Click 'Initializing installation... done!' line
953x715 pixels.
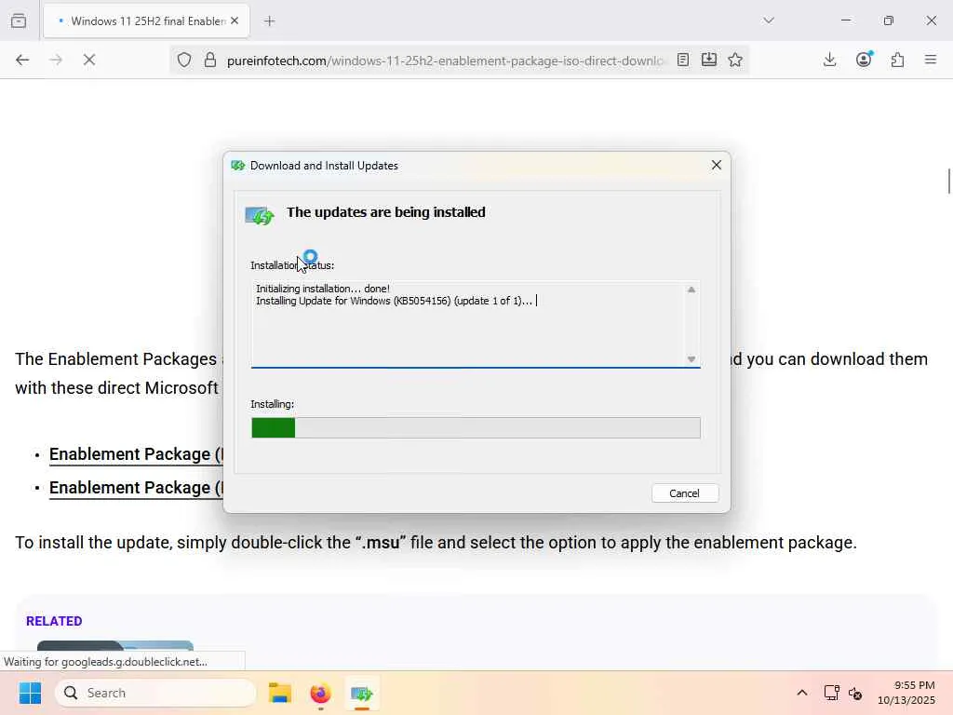[x=323, y=289]
